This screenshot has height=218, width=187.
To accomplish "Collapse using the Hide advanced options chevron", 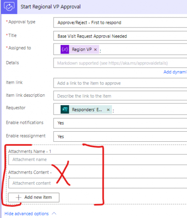I will coord(54,214).
